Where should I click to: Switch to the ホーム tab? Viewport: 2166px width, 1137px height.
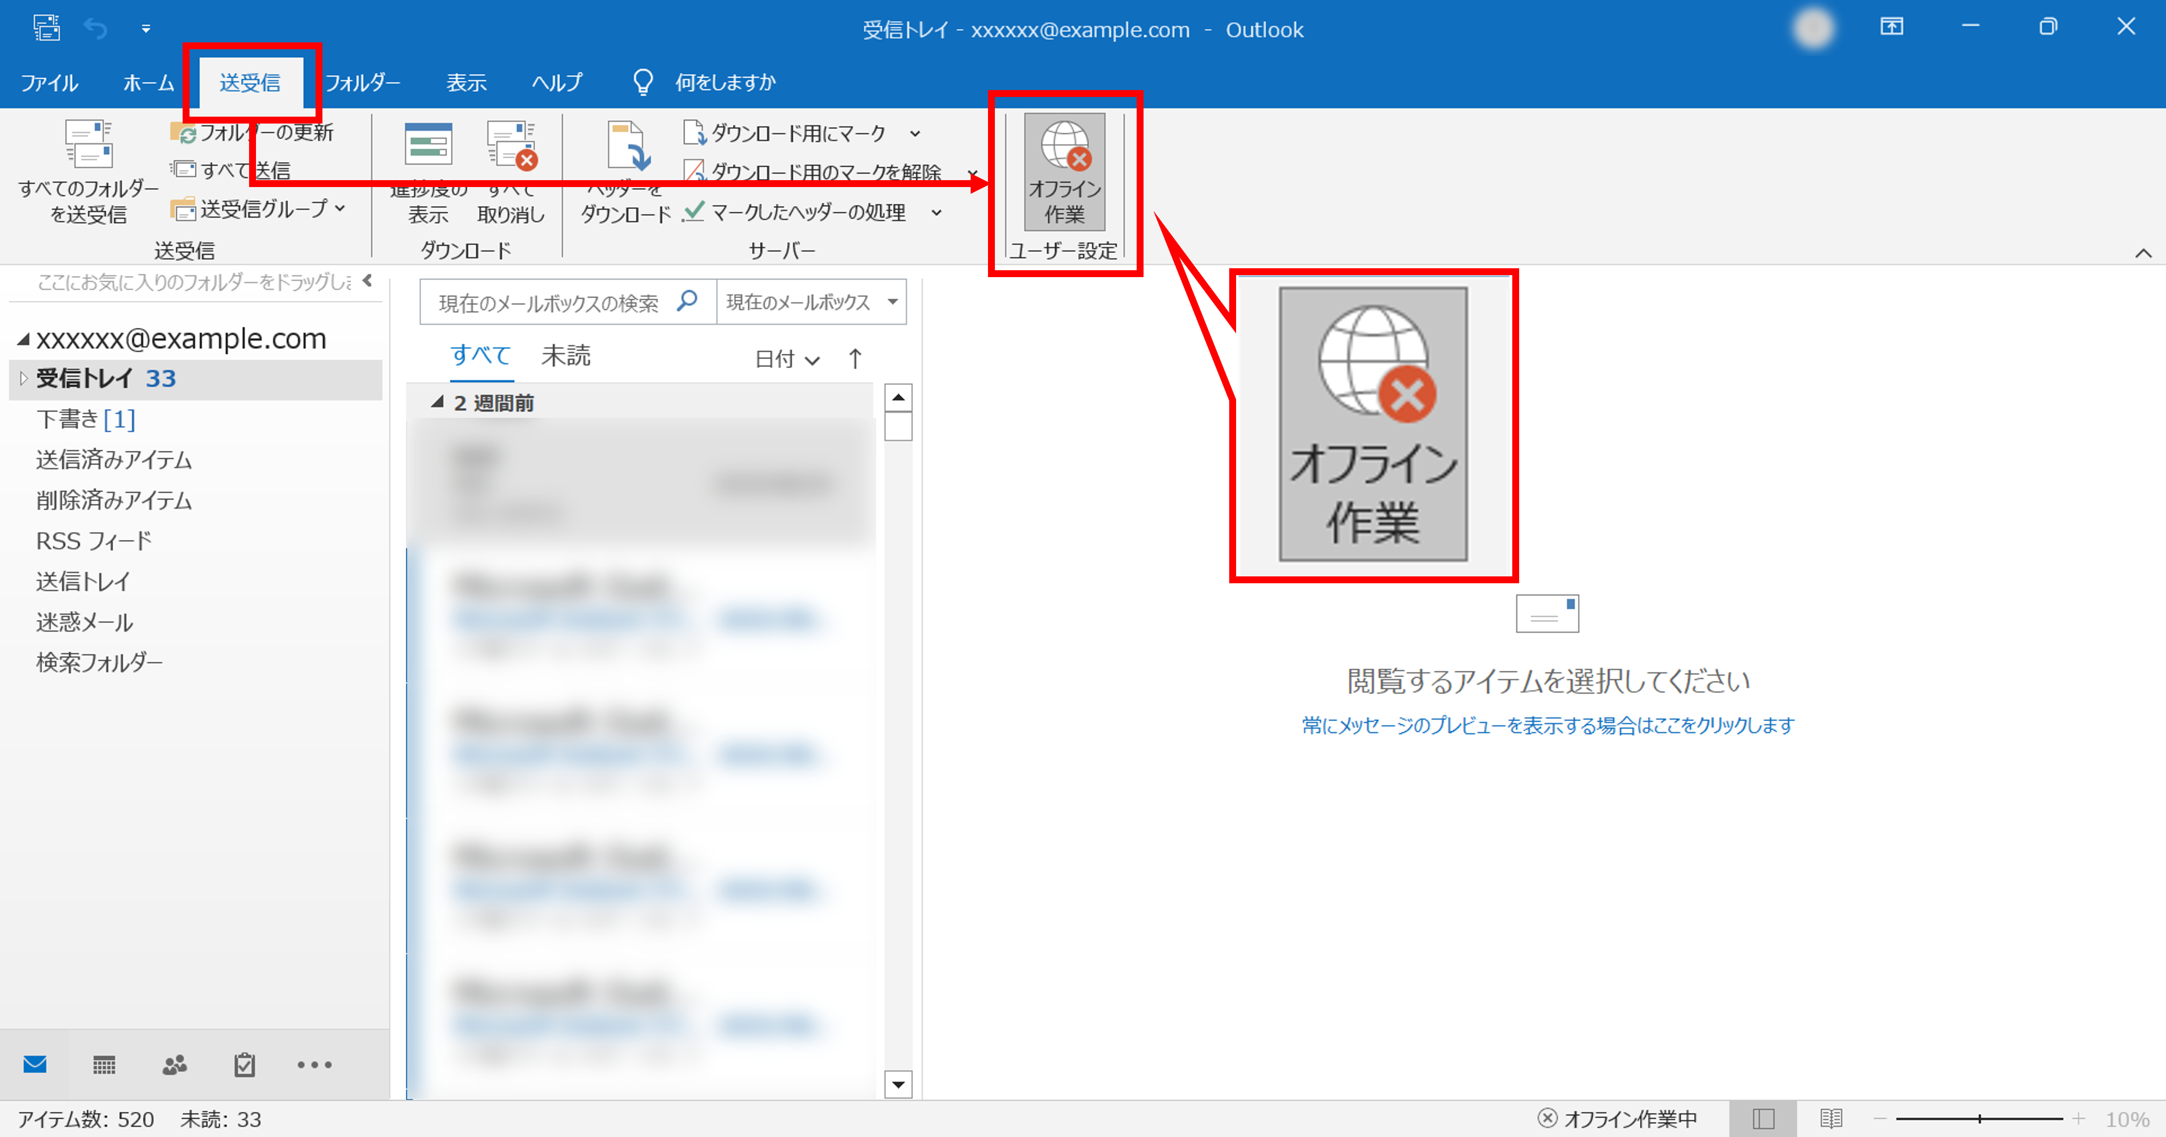(x=148, y=82)
